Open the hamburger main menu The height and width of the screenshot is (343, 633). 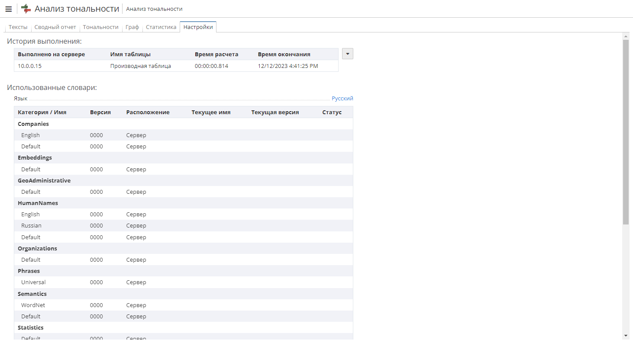pos(9,9)
